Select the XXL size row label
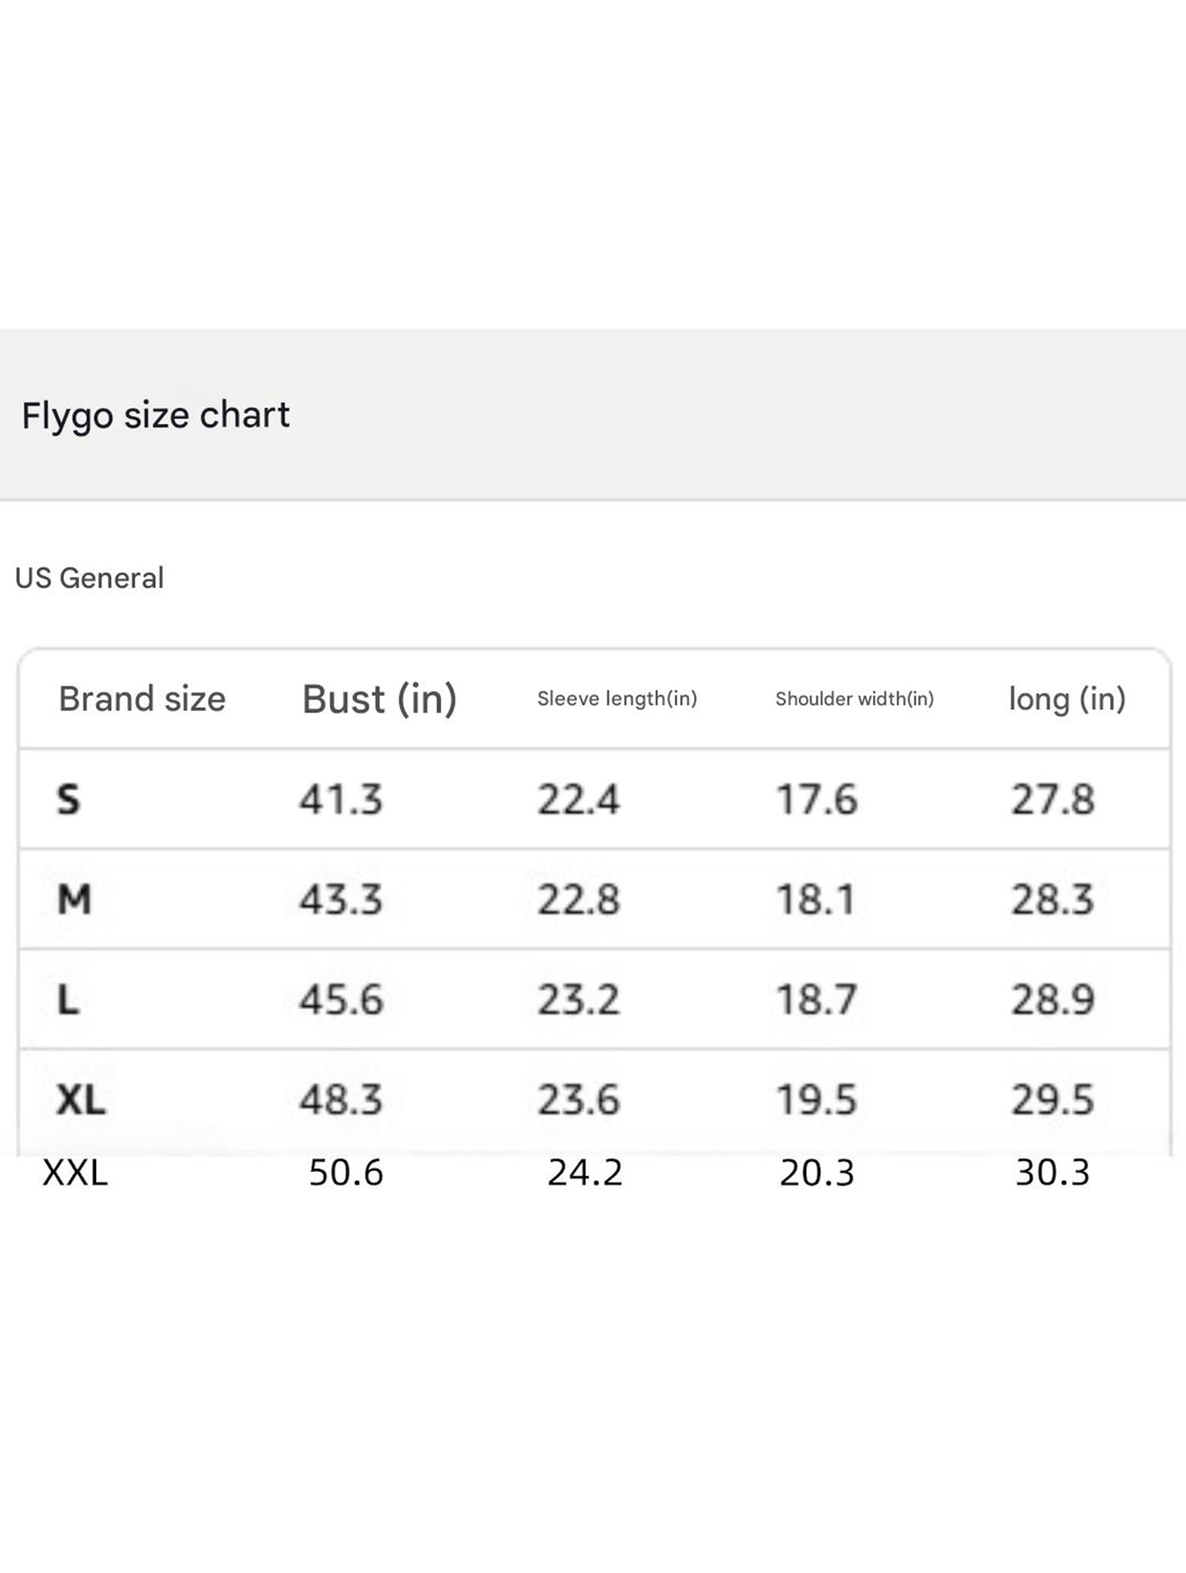 point(75,1173)
